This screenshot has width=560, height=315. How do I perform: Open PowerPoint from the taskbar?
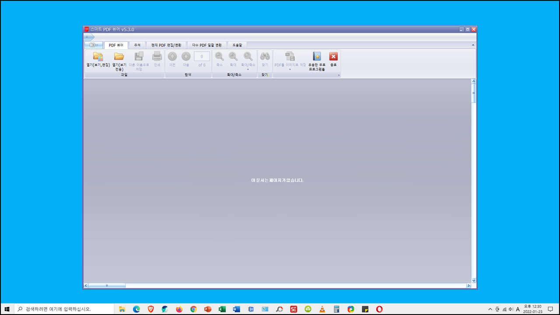(208, 309)
